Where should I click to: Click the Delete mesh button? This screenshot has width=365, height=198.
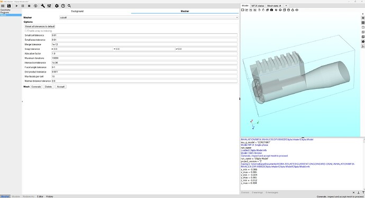tap(49, 87)
